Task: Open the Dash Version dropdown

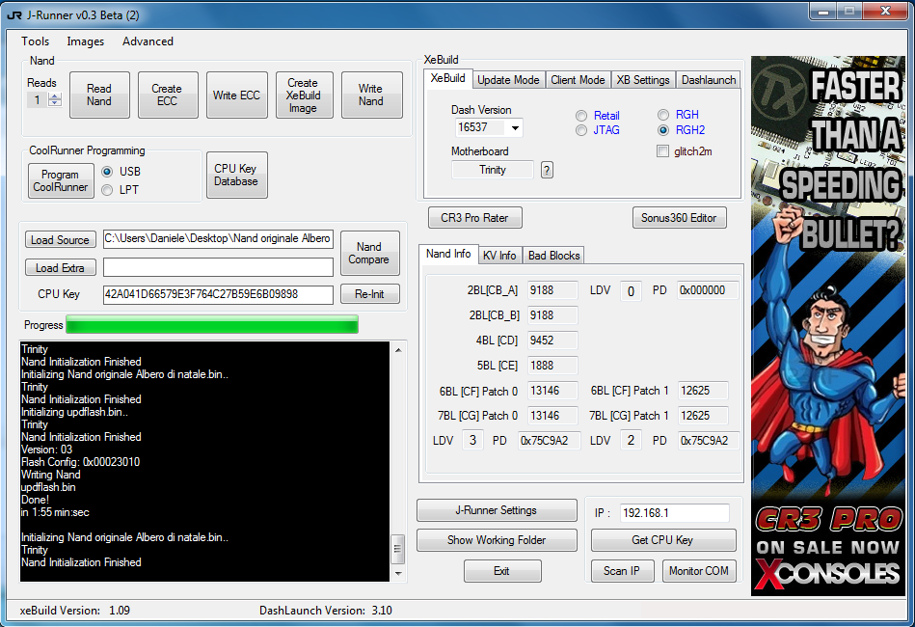Action: tap(515, 128)
